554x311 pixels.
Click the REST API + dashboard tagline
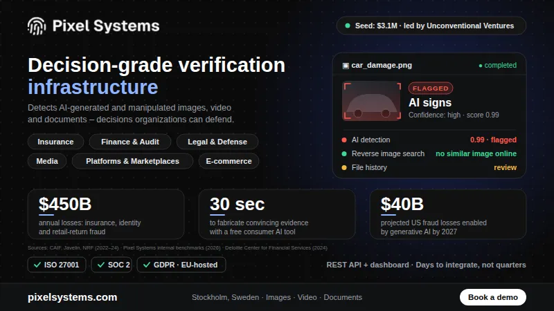[426, 265]
